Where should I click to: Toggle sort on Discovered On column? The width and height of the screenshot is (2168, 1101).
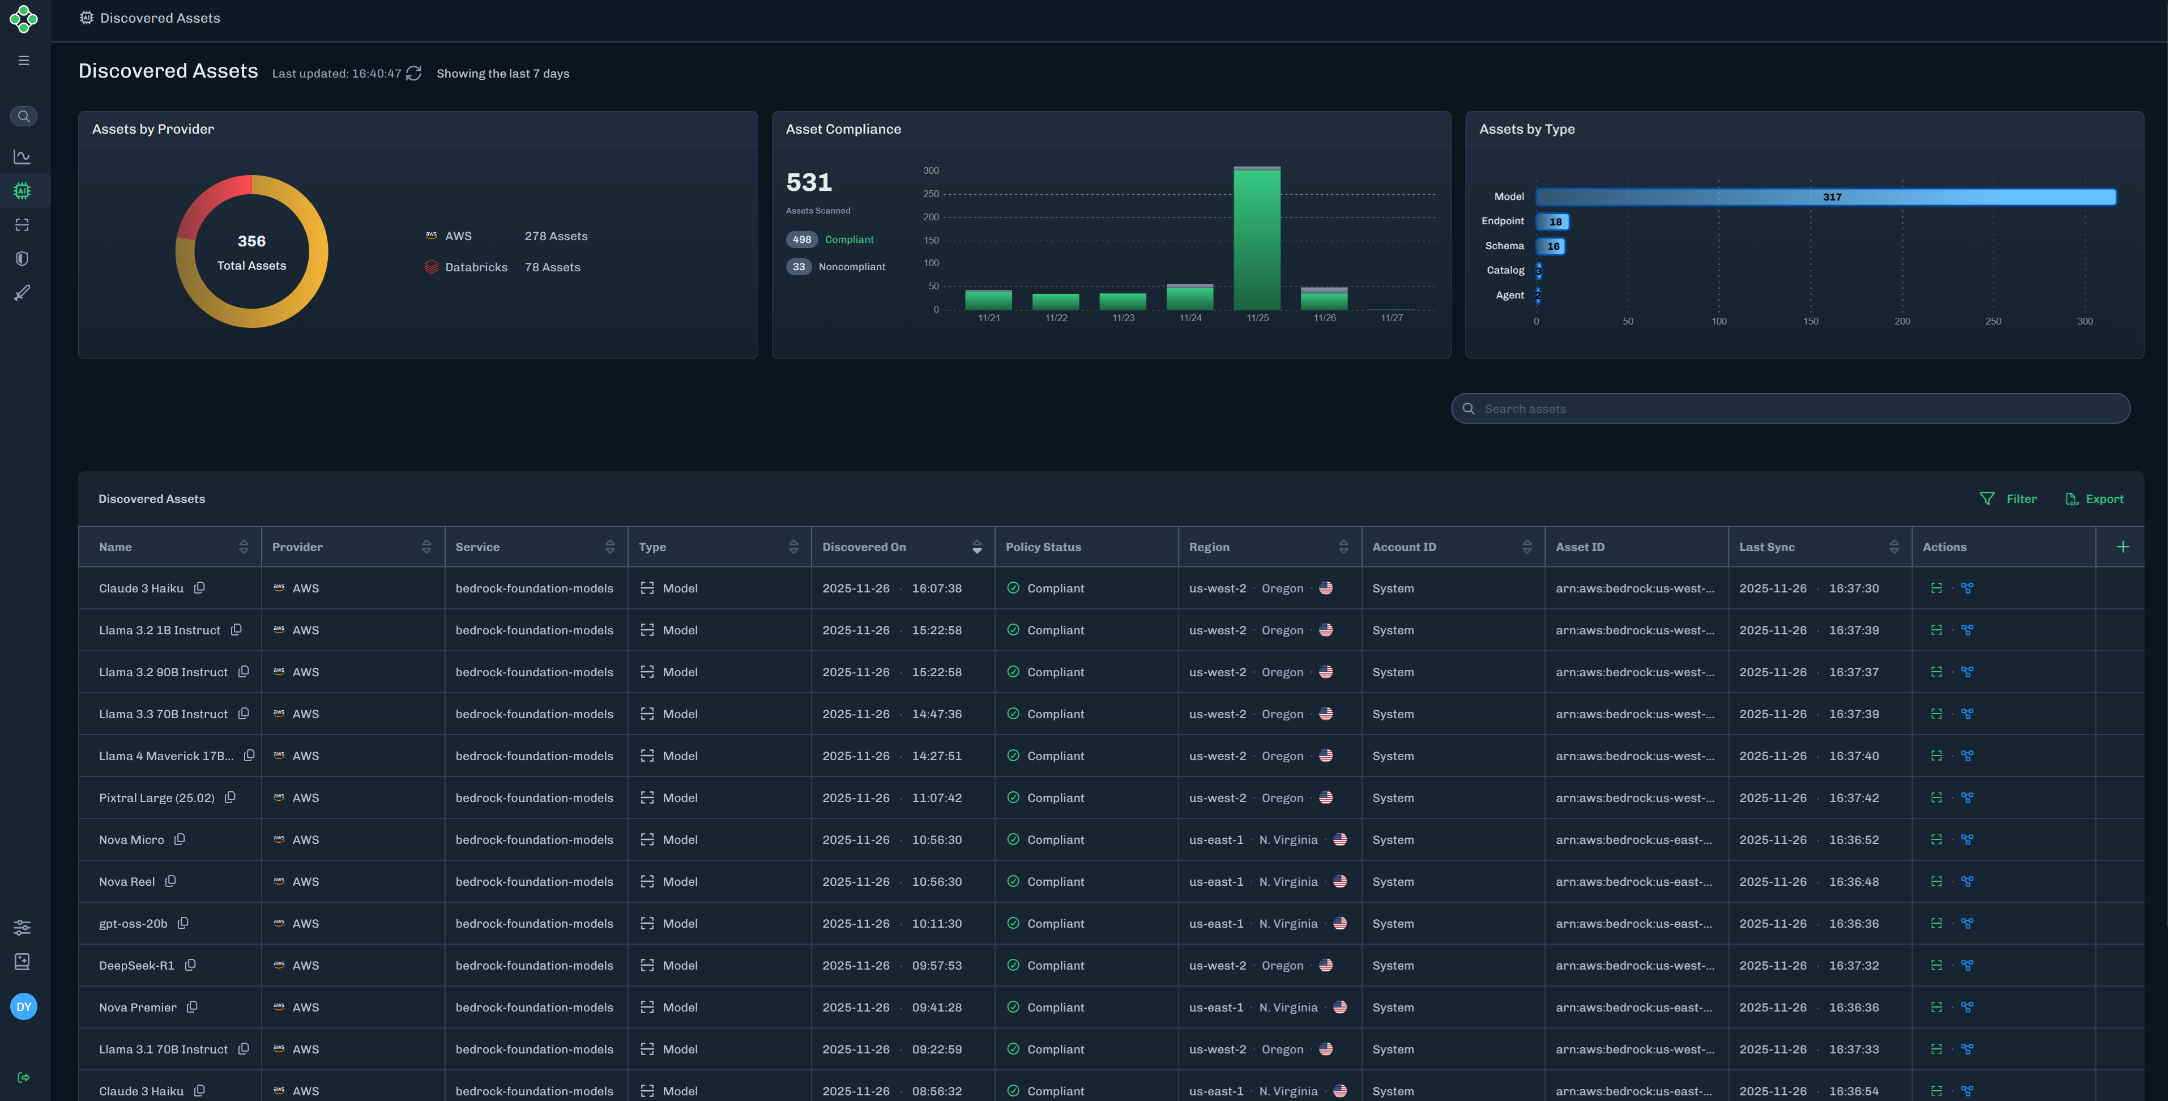(x=976, y=547)
